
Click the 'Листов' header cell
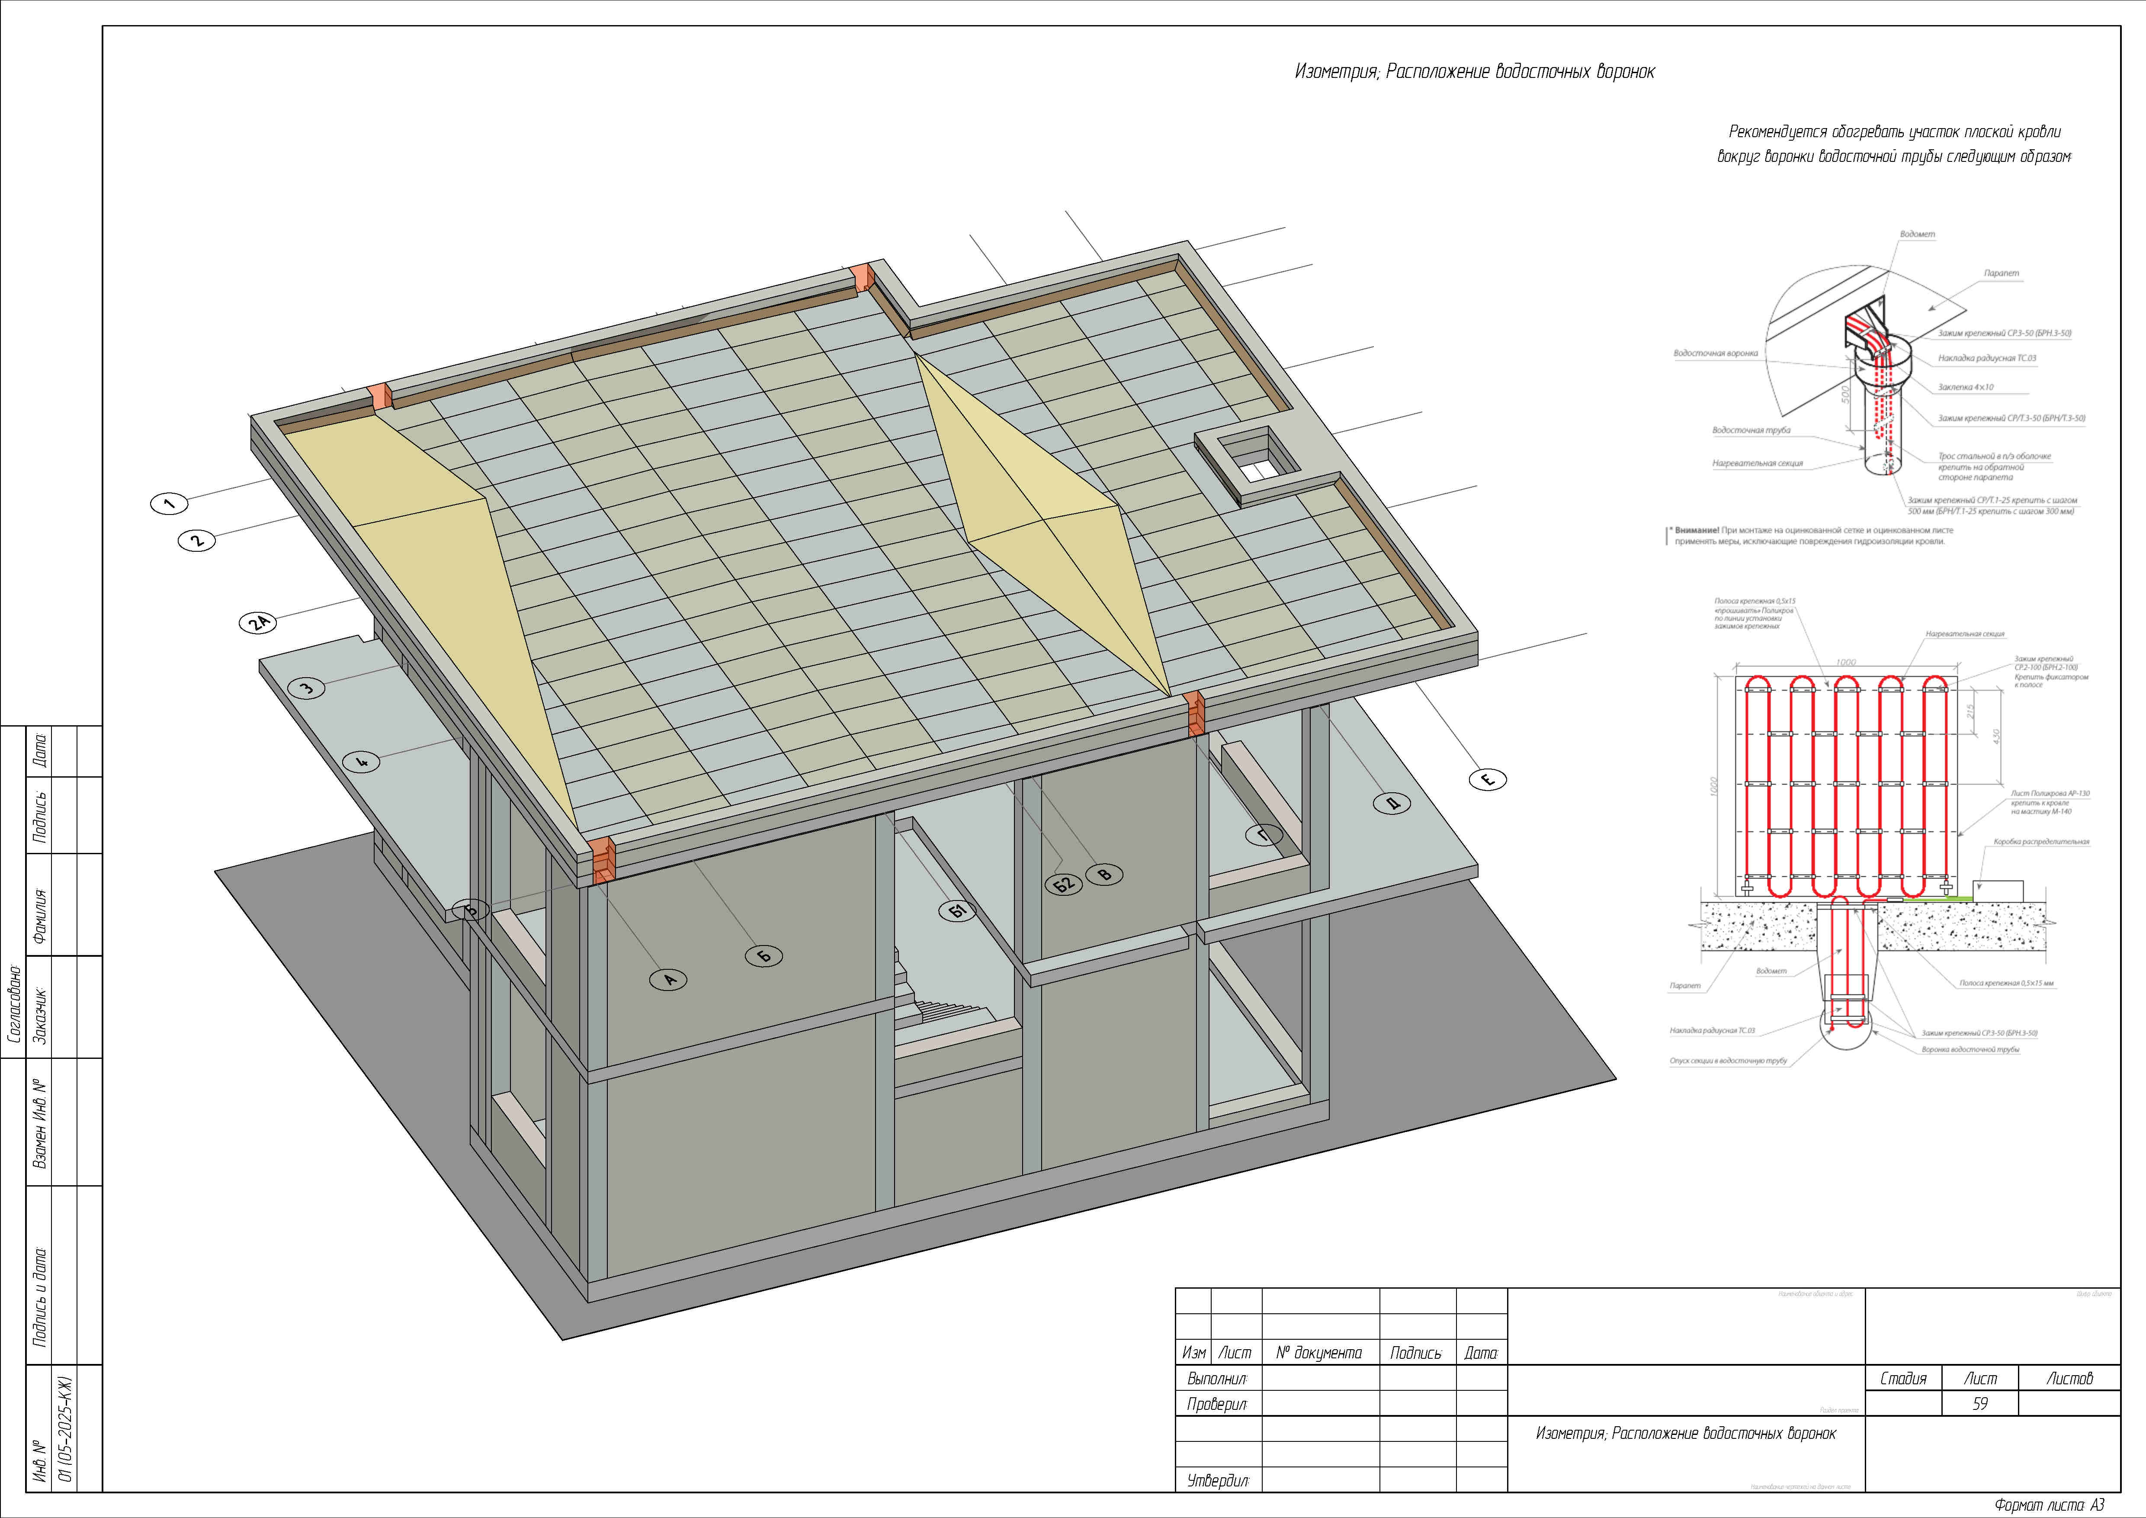(x=2069, y=1379)
